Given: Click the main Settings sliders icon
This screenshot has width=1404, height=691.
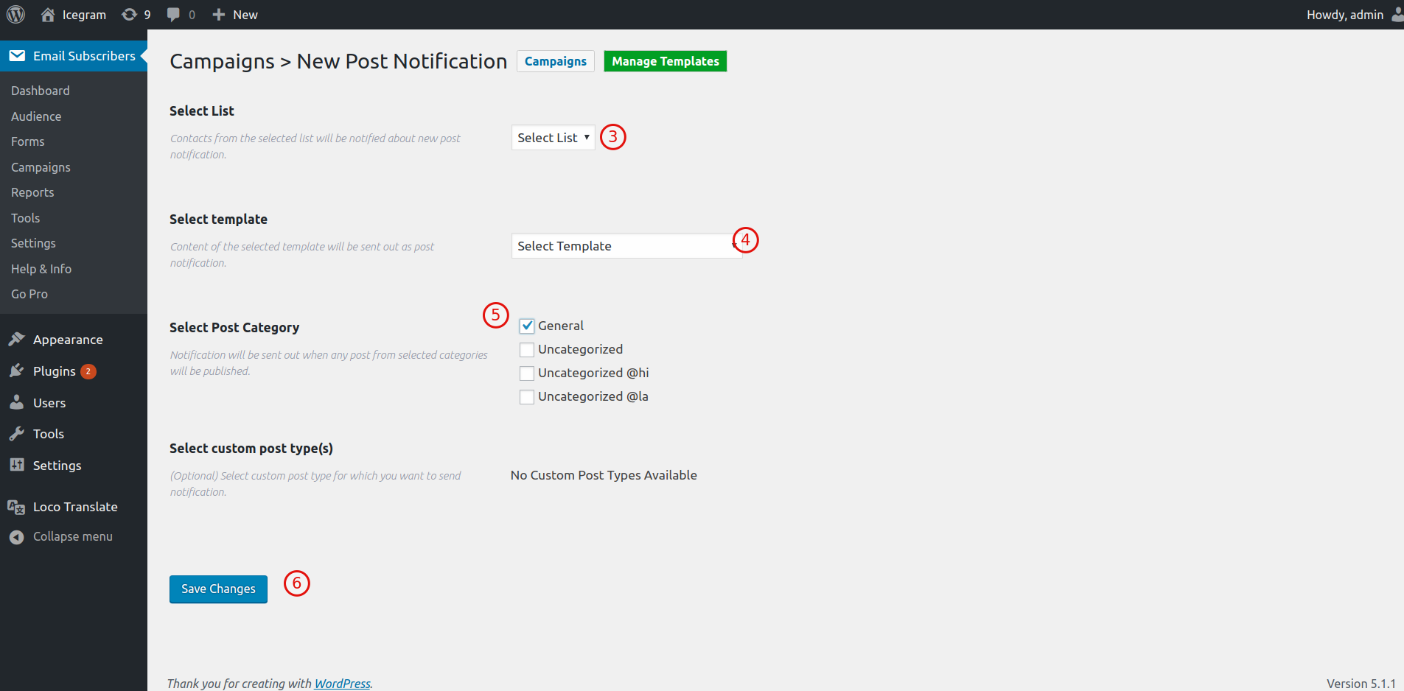Looking at the screenshot, I should [17, 465].
